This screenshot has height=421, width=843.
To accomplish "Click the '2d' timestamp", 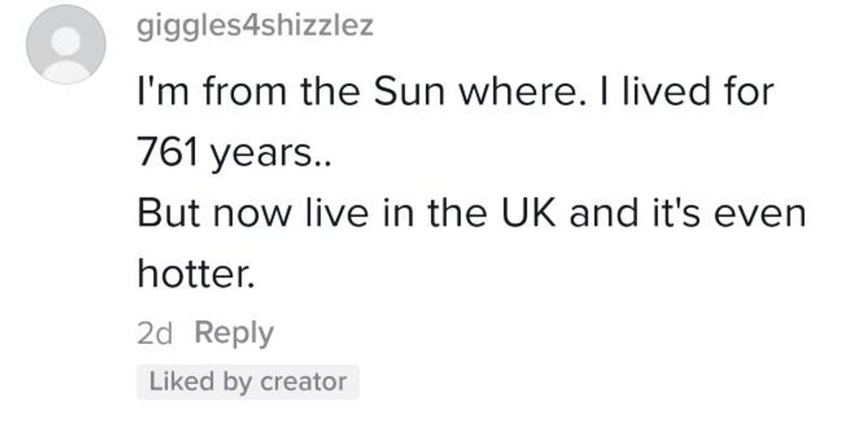I will click(155, 333).
